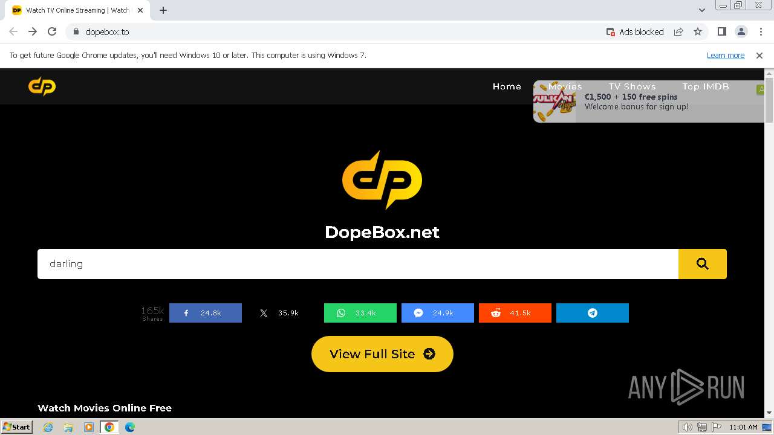Share via Telegram button
The width and height of the screenshot is (774, 435).
click(x=593, y=313)
